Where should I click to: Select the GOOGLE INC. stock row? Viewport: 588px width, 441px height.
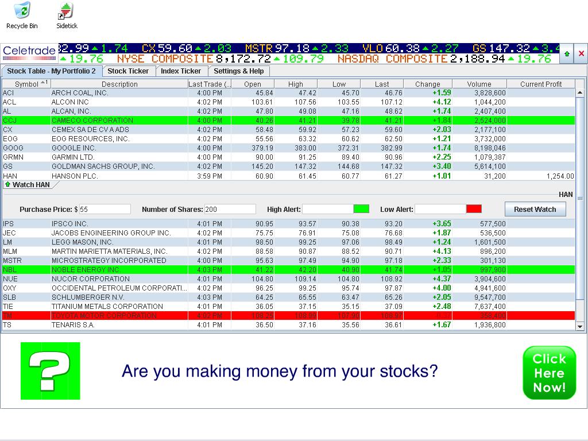click(x=92, y=148)
